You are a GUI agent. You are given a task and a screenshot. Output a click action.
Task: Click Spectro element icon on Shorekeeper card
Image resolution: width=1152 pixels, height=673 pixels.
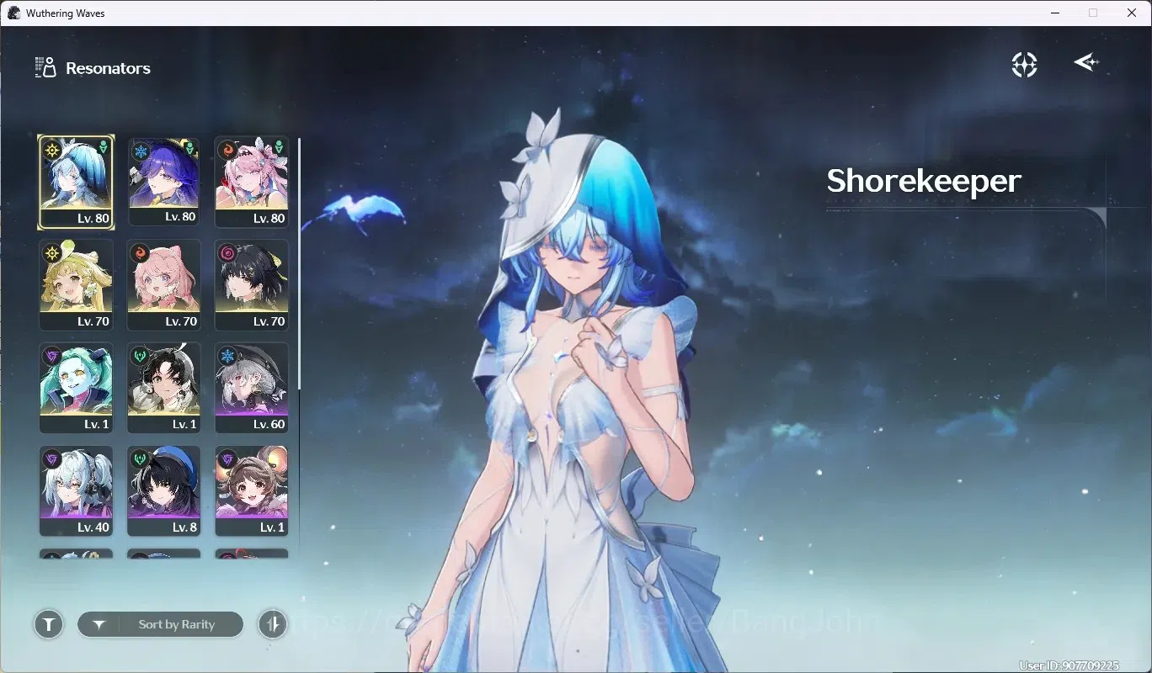[52, 150]
